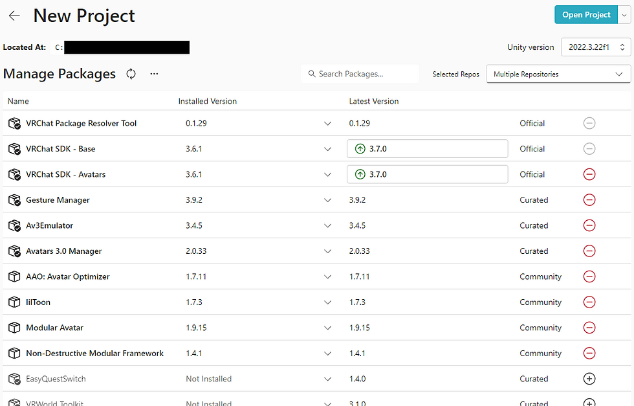Click the Manage Packages heading
Image resolution: width=634 pixels, height=406 pixels.
[60, 74]
